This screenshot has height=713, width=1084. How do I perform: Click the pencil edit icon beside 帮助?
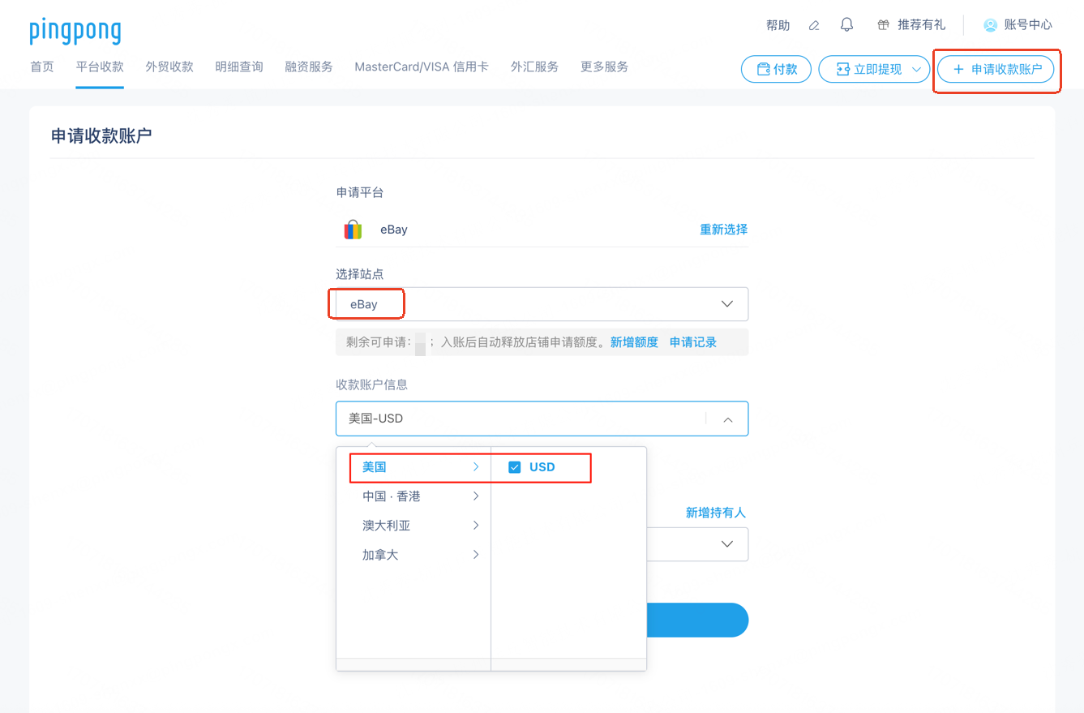click(814, 26)
